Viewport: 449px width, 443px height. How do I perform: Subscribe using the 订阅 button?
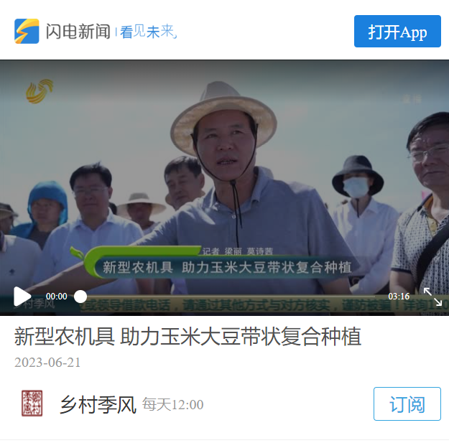tap(407, 404)
